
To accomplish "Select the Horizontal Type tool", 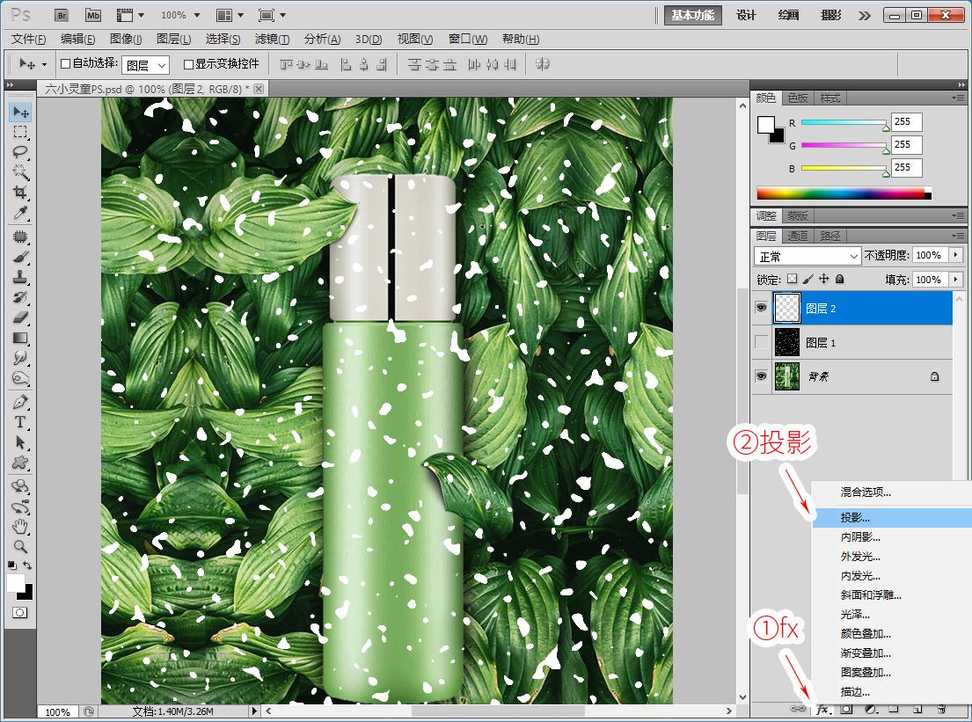I will tap(20, 422).
